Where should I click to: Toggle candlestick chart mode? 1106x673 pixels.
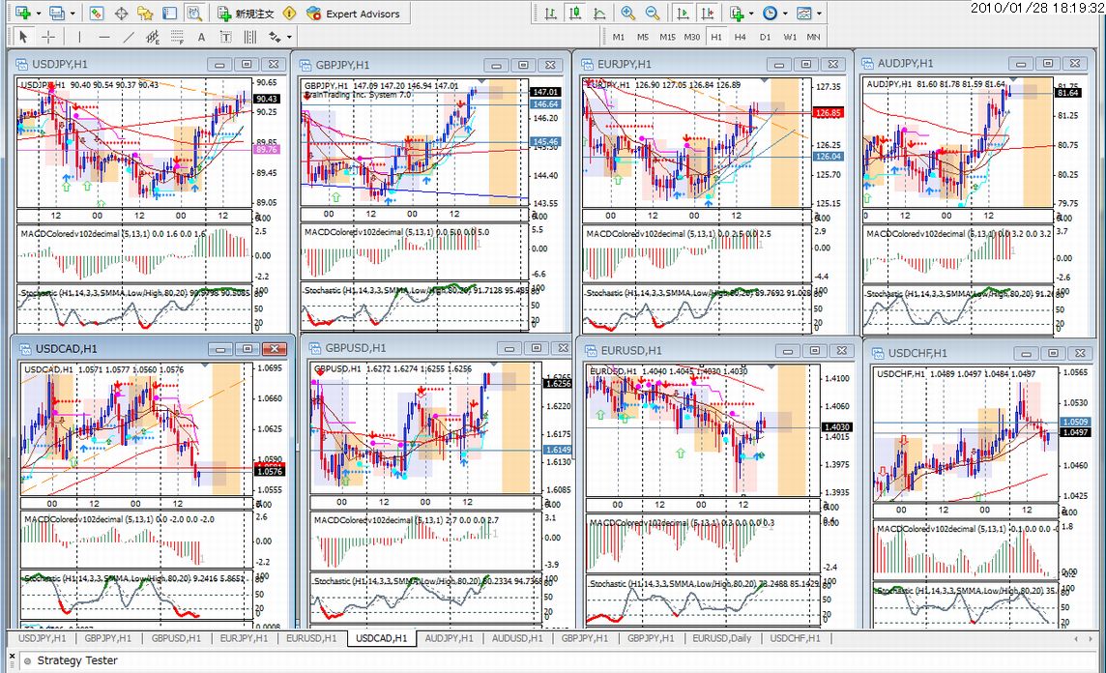coord(575,13)
